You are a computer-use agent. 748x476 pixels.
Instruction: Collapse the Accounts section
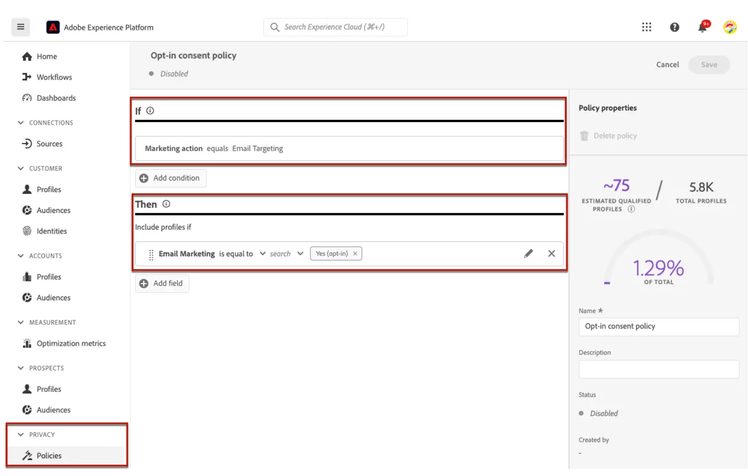(21, 256)
